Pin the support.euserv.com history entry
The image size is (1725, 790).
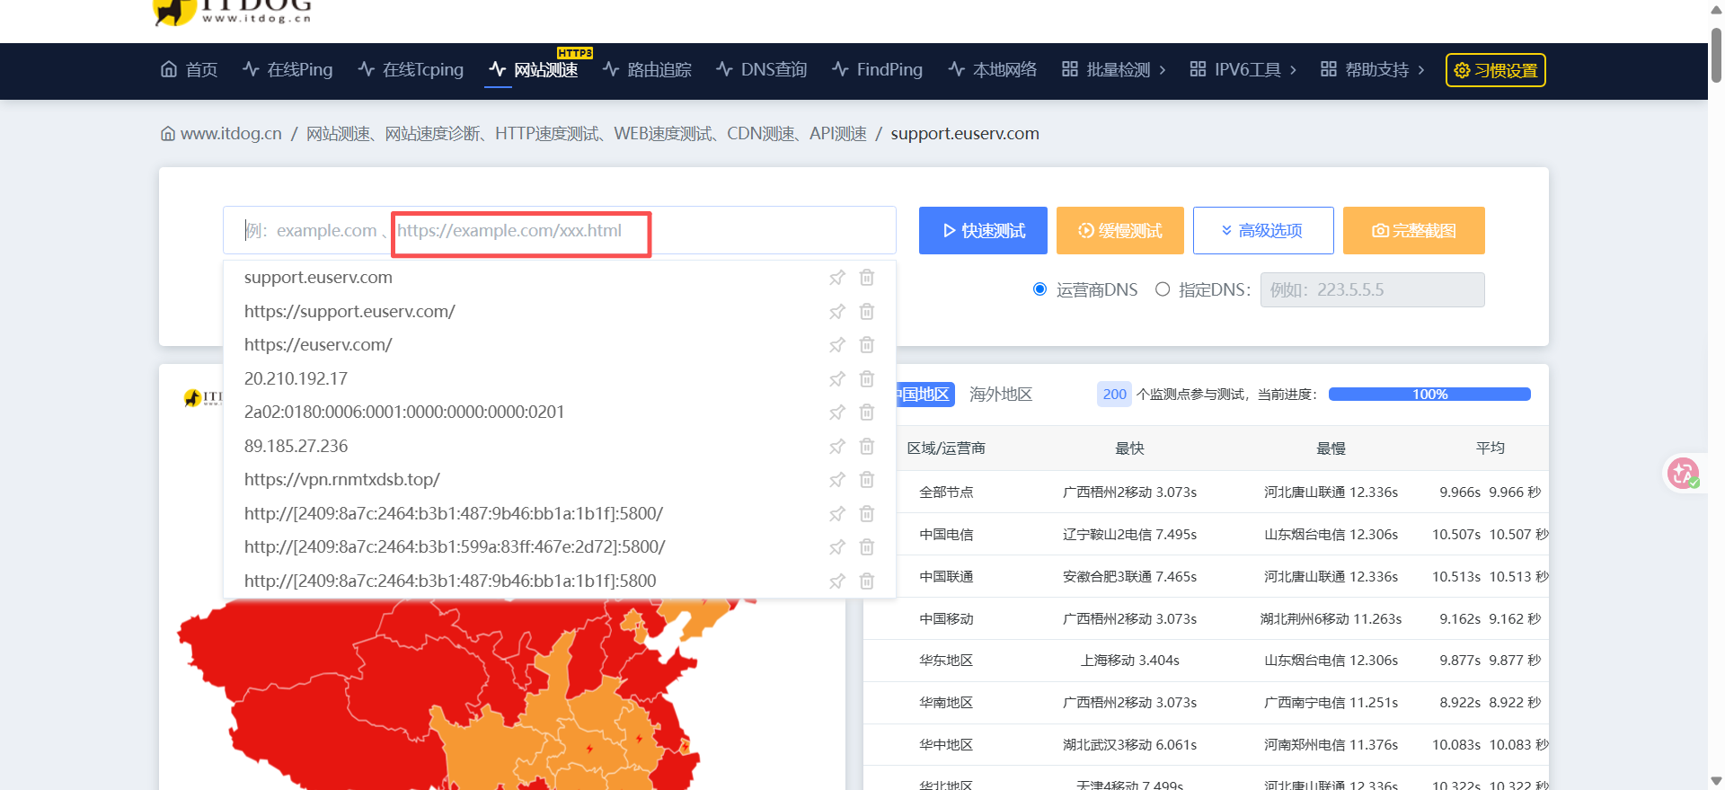(837, 278)
